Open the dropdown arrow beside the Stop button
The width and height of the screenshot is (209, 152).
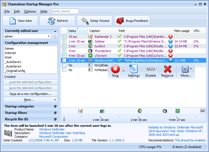[123, 71]
